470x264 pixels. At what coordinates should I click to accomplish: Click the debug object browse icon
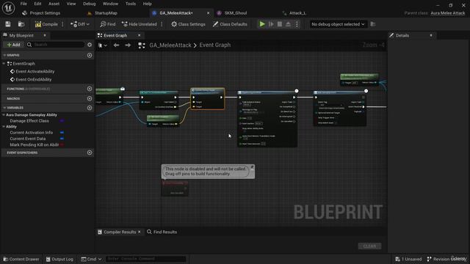click(x=373, y=24)
